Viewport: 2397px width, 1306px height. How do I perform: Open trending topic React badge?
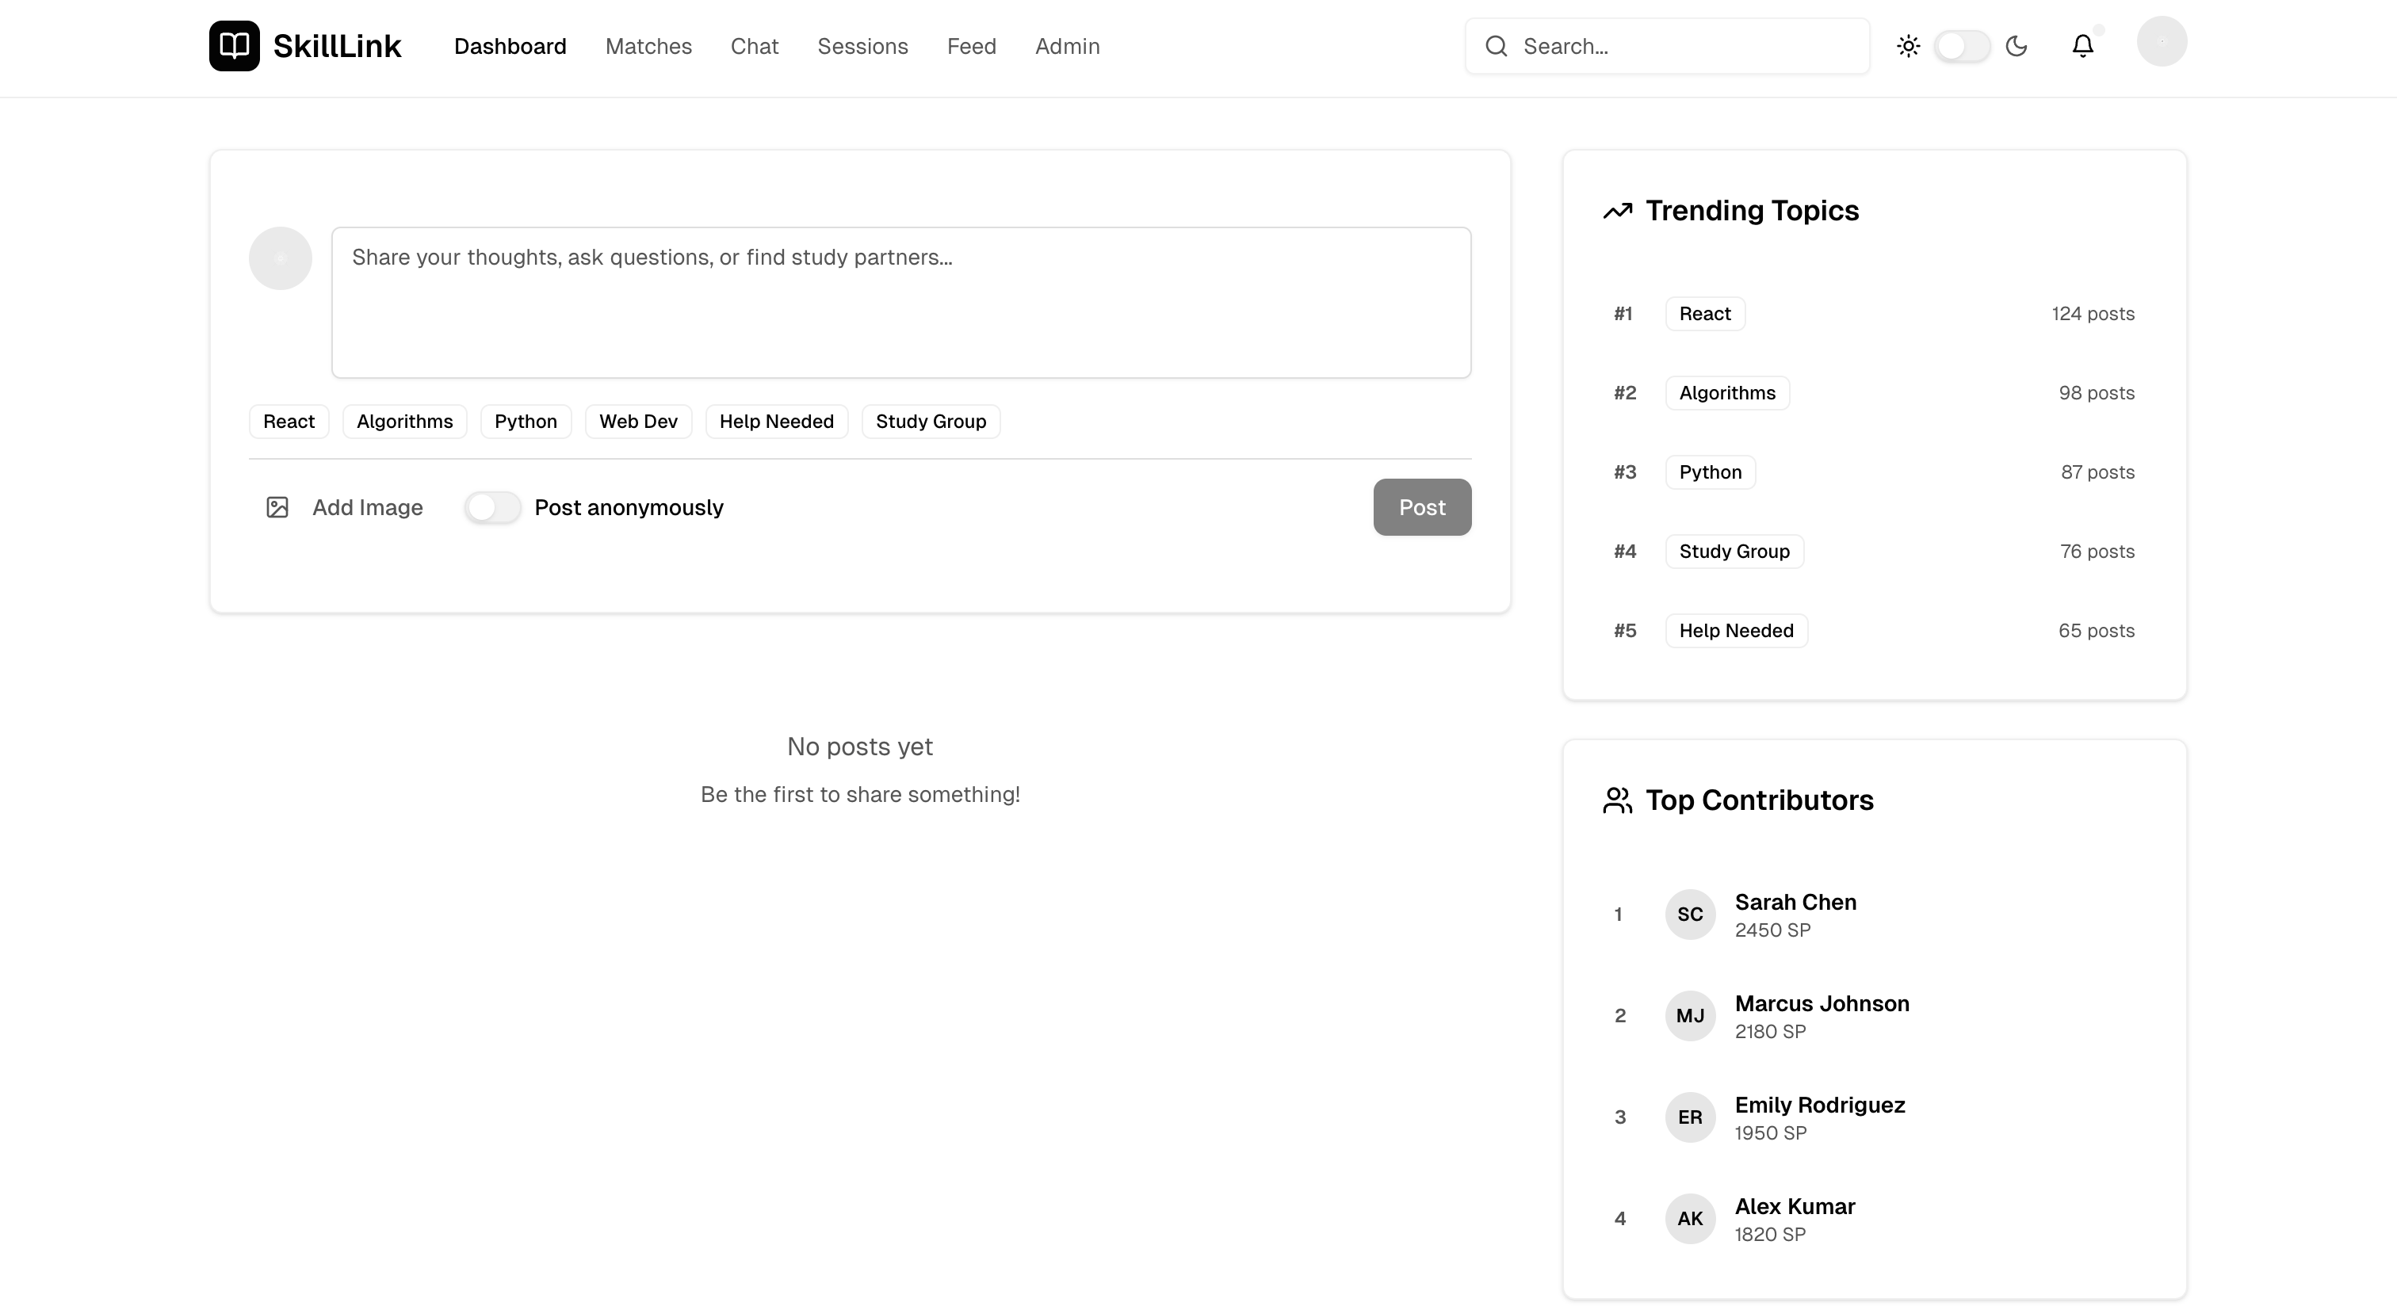(1705, 314)
